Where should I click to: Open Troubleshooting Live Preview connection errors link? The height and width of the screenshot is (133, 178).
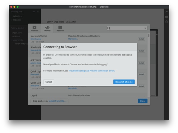click(92, 71)
